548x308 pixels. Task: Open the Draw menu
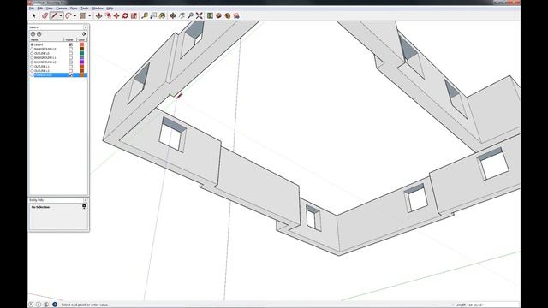(x=74, y=8)
